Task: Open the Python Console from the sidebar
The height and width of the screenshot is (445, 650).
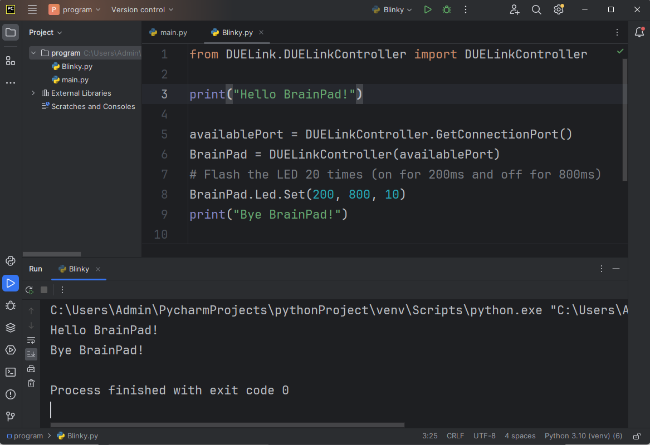Action: 10,261
